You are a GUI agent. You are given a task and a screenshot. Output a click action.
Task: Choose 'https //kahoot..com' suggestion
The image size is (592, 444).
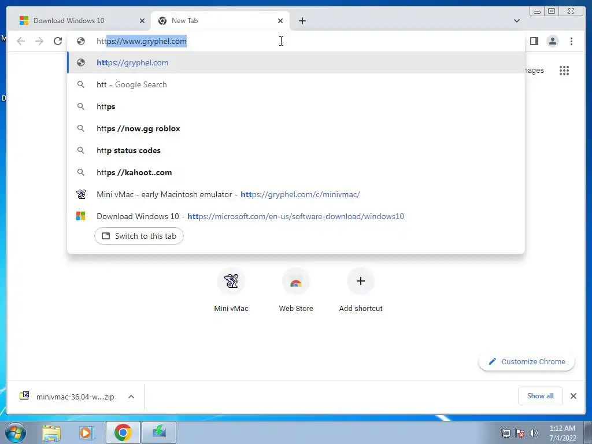point(296,172)
